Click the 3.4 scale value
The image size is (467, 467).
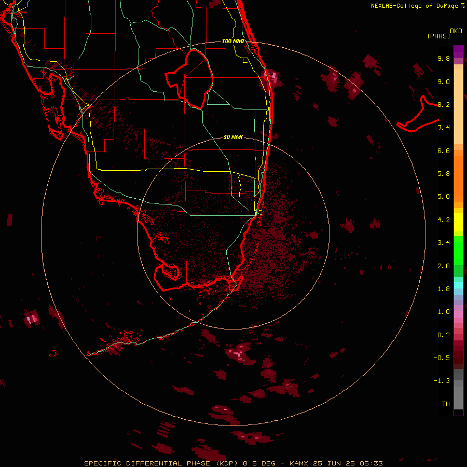[444, 243]
